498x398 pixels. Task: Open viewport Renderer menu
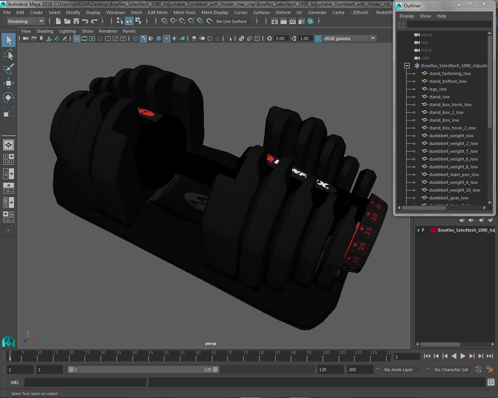(108, 31)
